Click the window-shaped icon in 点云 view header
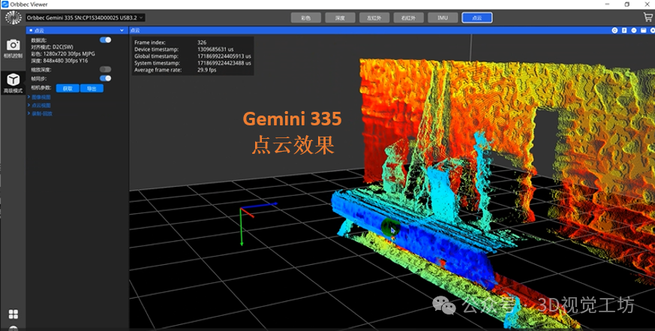This screenshot has width=655, height=331. click(644, 30)
